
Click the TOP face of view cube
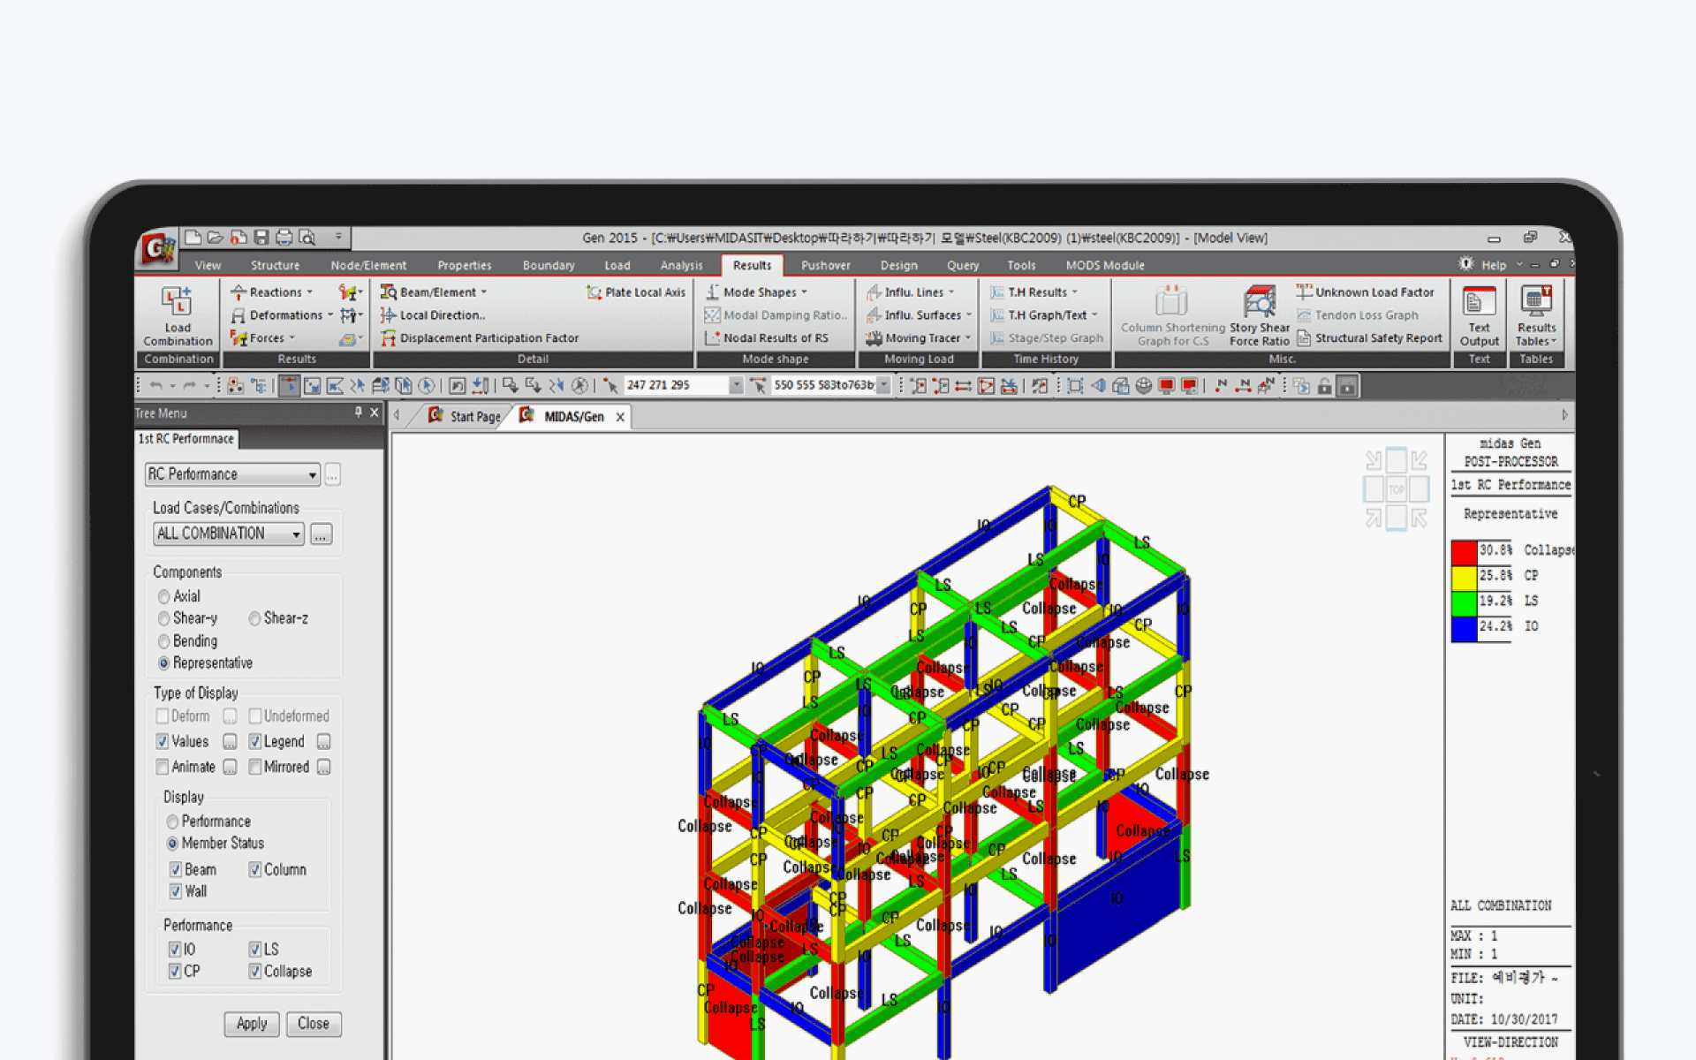tap(1396, 488)
